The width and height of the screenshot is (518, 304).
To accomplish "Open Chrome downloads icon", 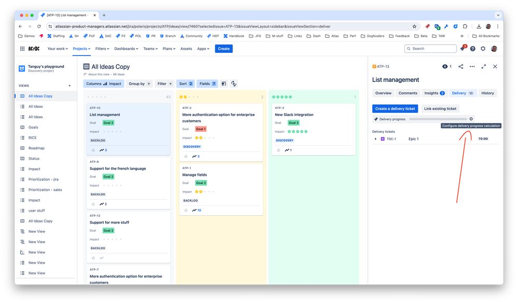I will 479,26.
